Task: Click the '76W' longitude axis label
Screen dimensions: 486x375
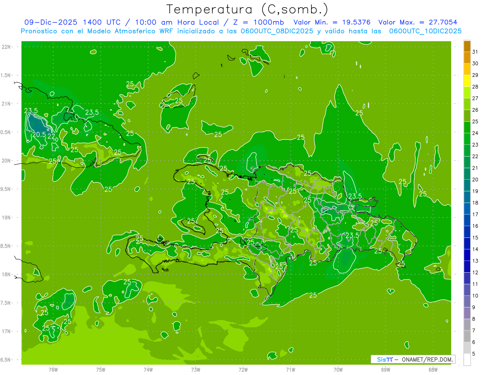Action: coord(53,369)
